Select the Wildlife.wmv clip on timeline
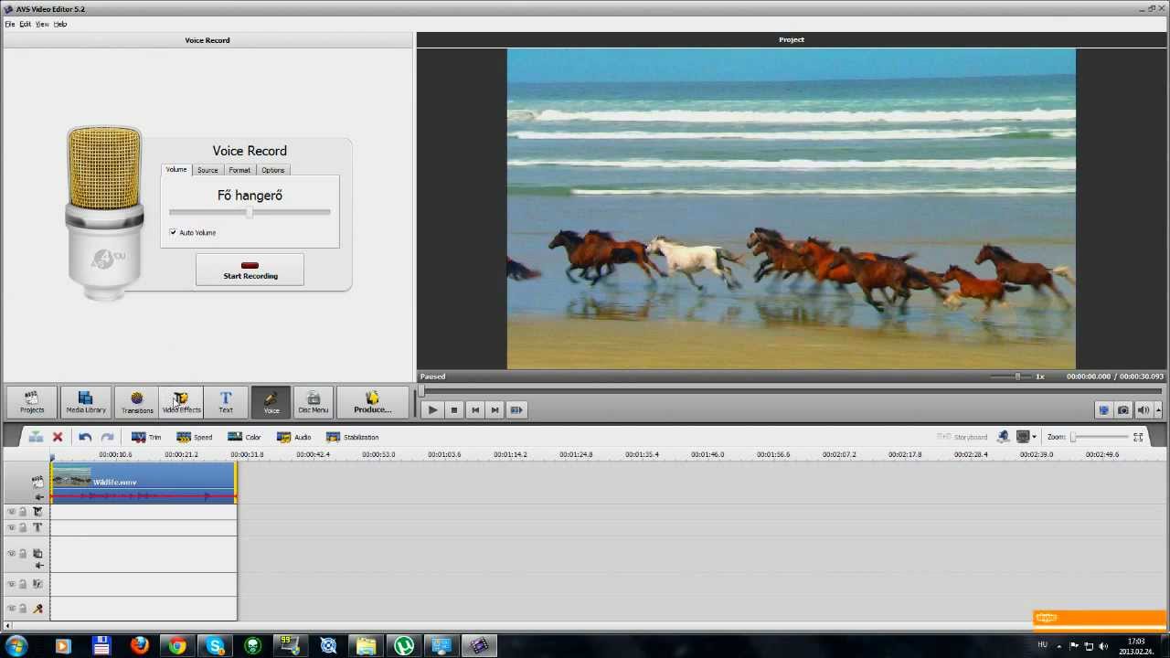The height and width of the screenshot is (658, 1170). click(144, 483)
